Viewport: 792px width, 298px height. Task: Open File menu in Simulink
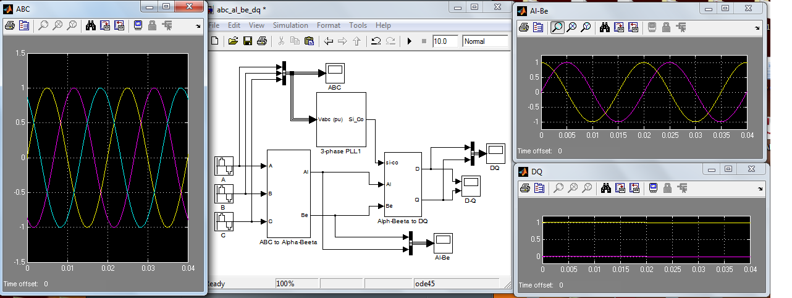[x=214, y=25]
